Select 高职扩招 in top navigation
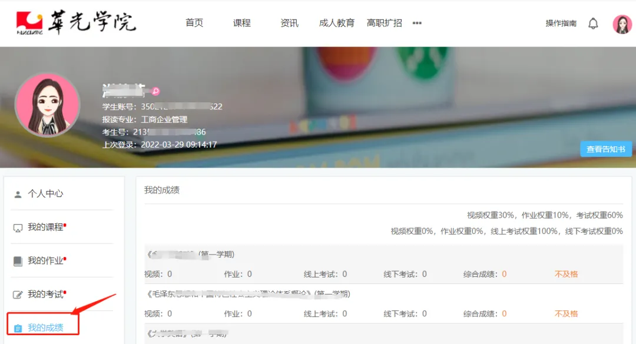636x344 pixels. click(x=385, y=23)
